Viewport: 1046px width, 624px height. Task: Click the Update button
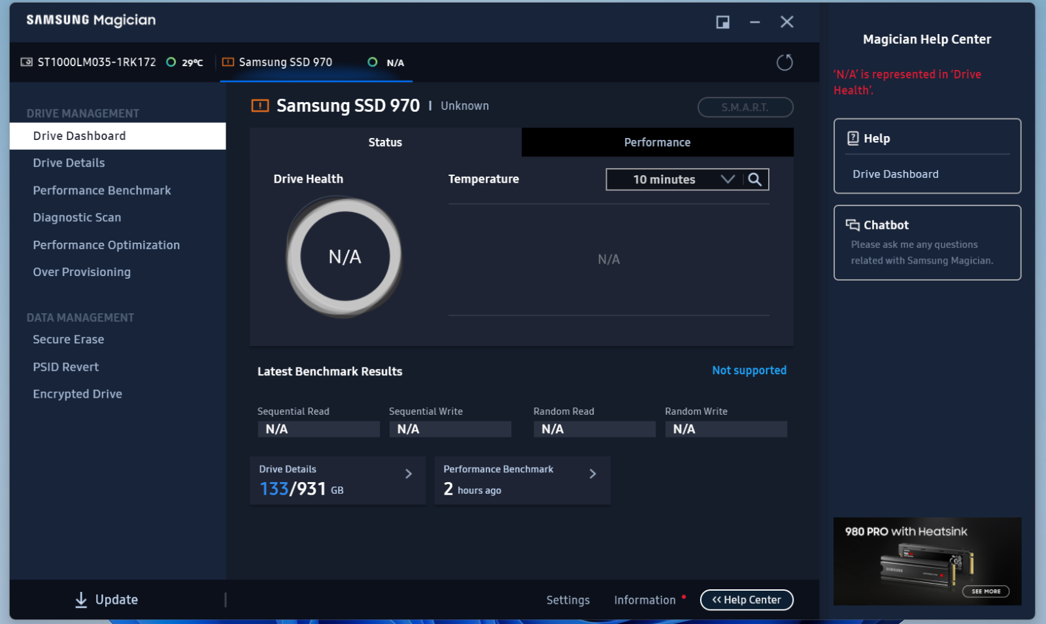click(x=107, y=600)
